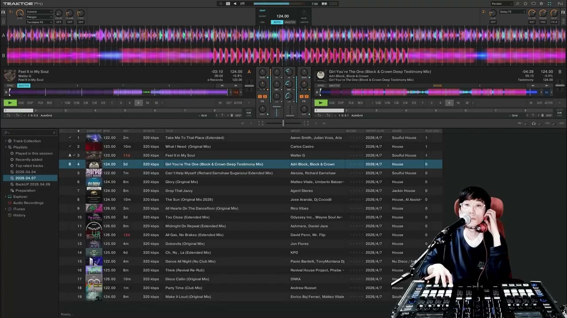Open the 2026.04.04 playlist
567x318 pixels.
tap(26, 172)
